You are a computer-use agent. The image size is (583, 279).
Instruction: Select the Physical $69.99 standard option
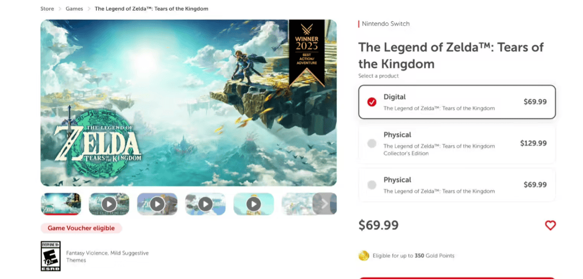click(x=457, y=185)
